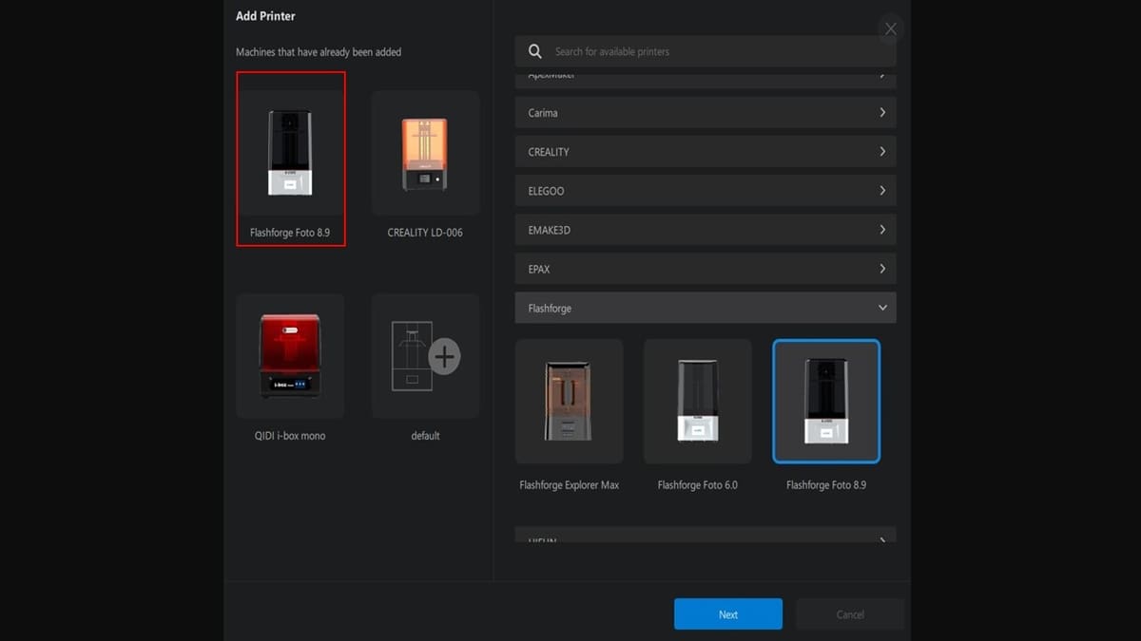The height and width of the screenshot is (641, 1141).
Task: Click the Next button
Action: click(x=728, y=614)
